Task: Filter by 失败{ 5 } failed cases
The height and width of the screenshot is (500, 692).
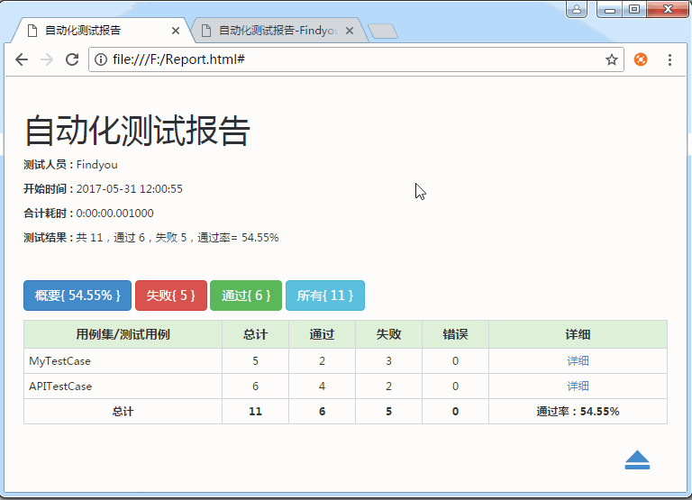Action: point(171,295)
